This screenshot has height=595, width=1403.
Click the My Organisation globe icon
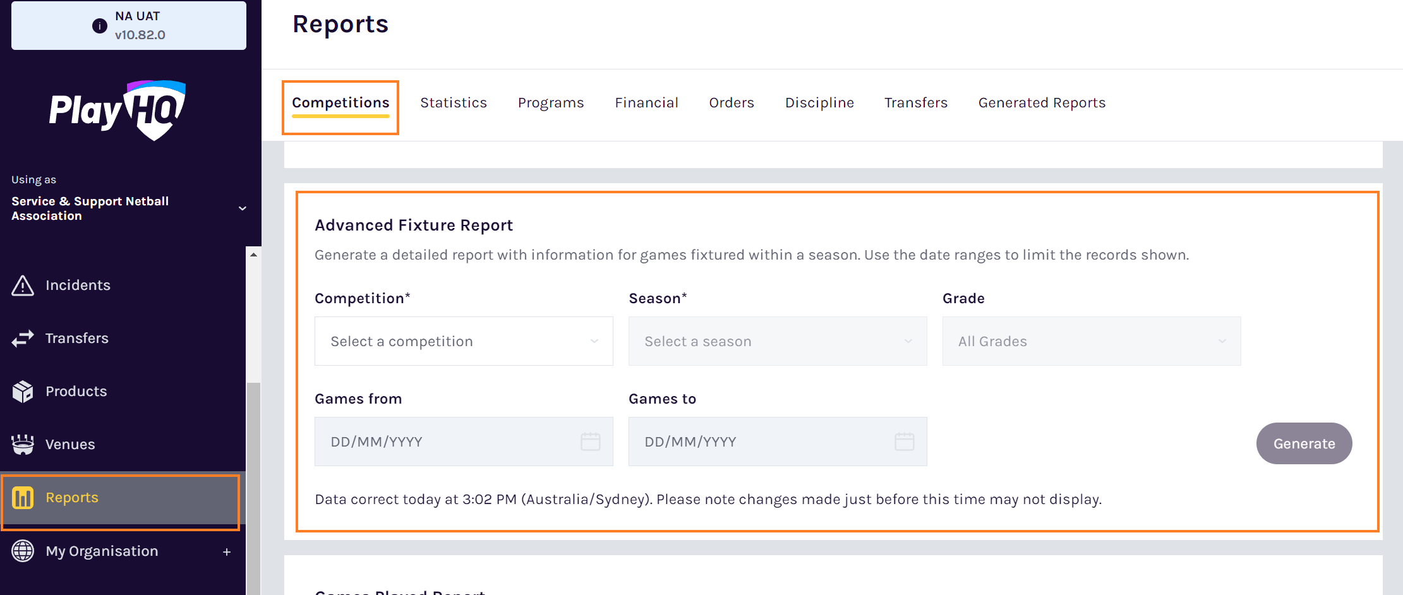tap(23, 551)
